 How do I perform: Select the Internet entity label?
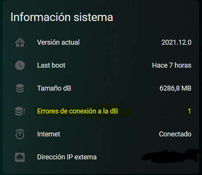click(49, 134)
